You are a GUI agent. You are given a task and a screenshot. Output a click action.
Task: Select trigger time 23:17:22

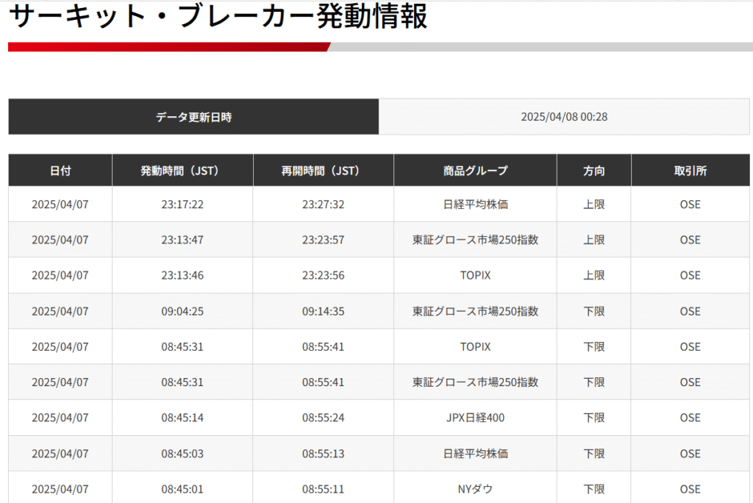[182, 204]
